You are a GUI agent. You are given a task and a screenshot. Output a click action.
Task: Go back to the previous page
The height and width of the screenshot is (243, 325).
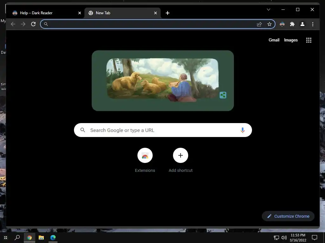[13, 24]
